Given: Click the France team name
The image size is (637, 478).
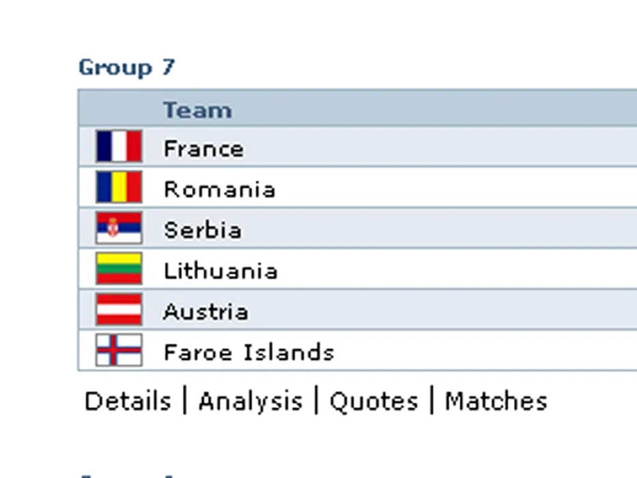Looking at the screenshot, I should (203, 149).
